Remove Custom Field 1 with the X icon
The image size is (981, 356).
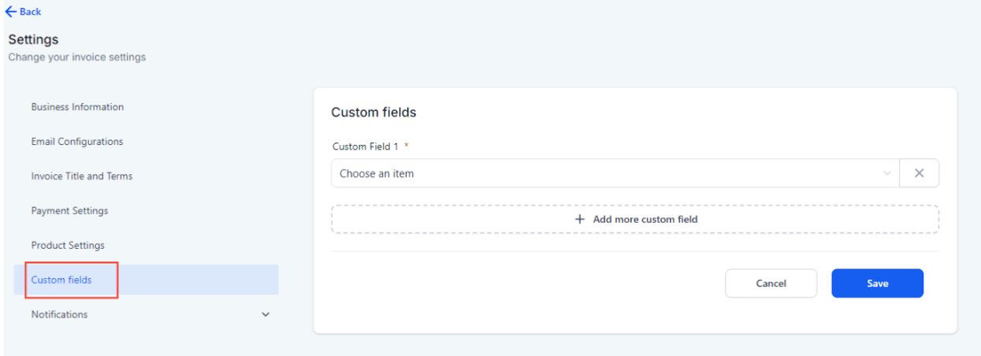point(919,173)
